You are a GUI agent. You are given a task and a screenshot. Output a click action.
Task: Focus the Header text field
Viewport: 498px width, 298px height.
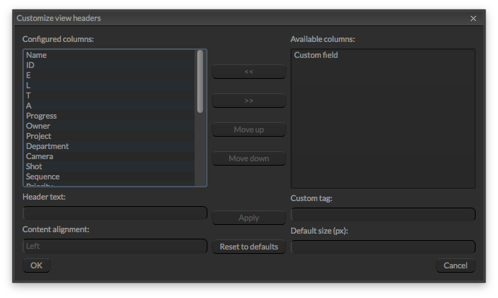(115, 213)
